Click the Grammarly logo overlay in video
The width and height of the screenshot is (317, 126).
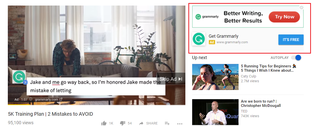tap(19, 77)
